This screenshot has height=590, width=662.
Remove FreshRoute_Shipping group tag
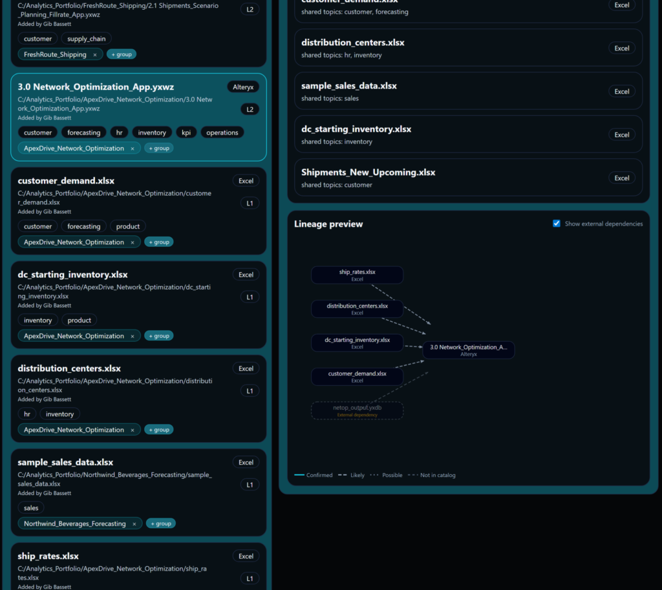point(95,55)
